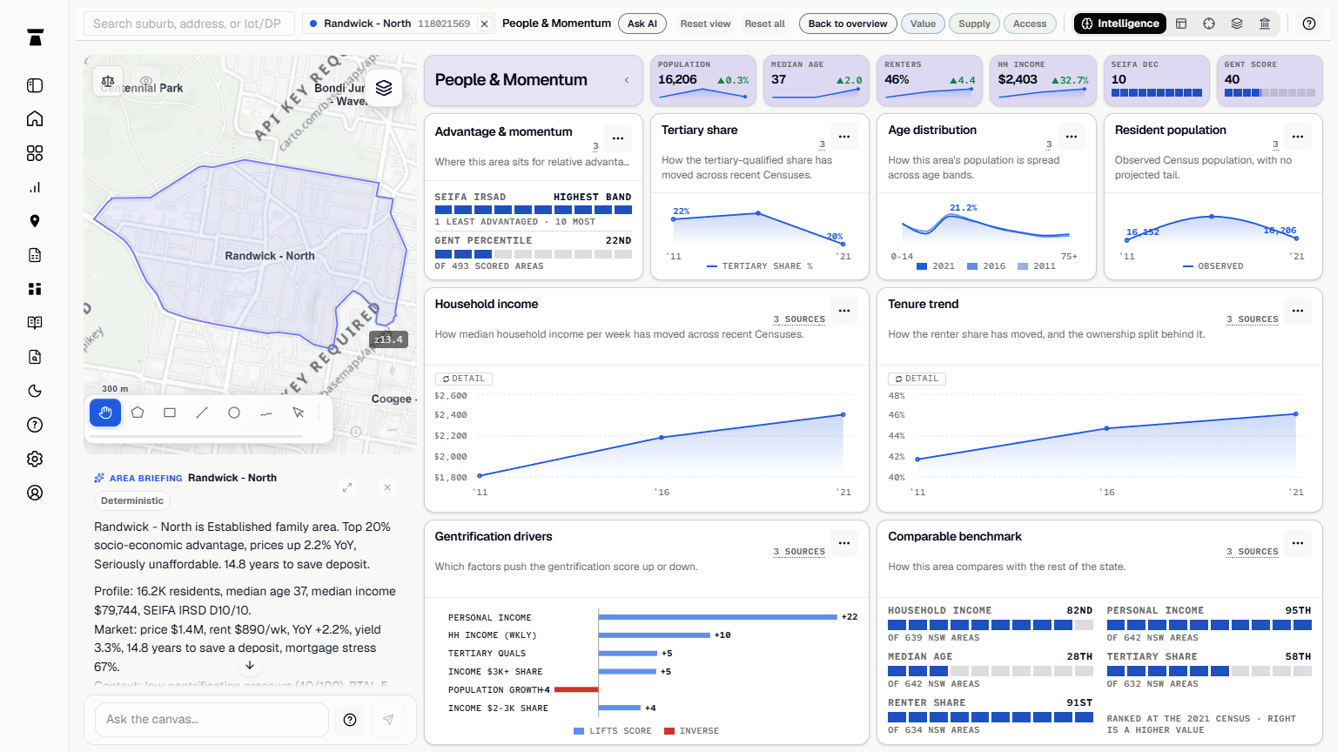The height and width of the screenshot is (752, 1337).
Task: Open Household income options menu
Action: (844, 311)
